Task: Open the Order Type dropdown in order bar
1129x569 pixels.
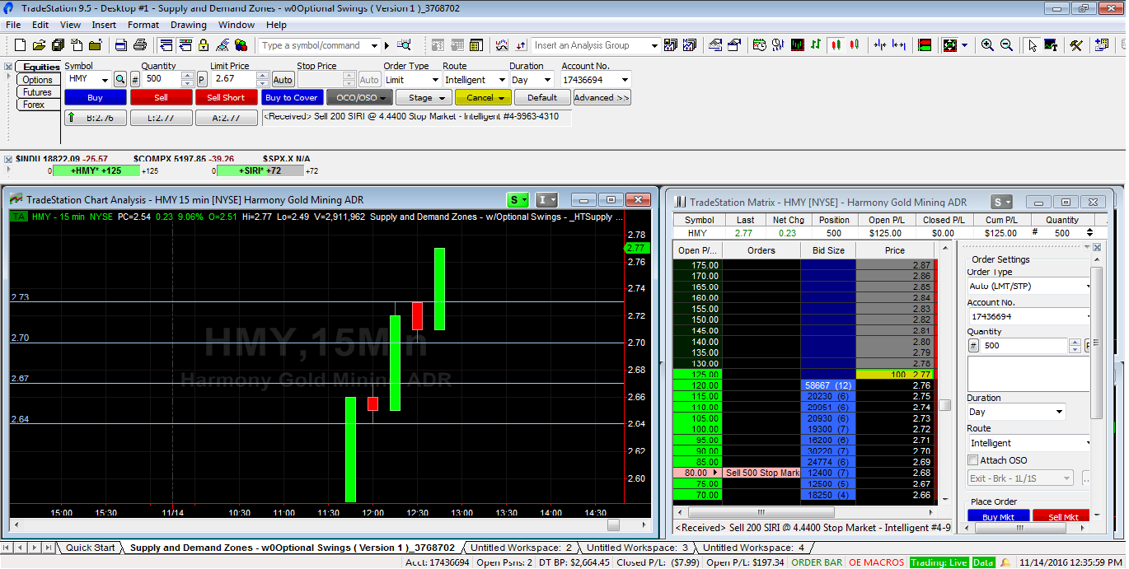Action: 412,80
